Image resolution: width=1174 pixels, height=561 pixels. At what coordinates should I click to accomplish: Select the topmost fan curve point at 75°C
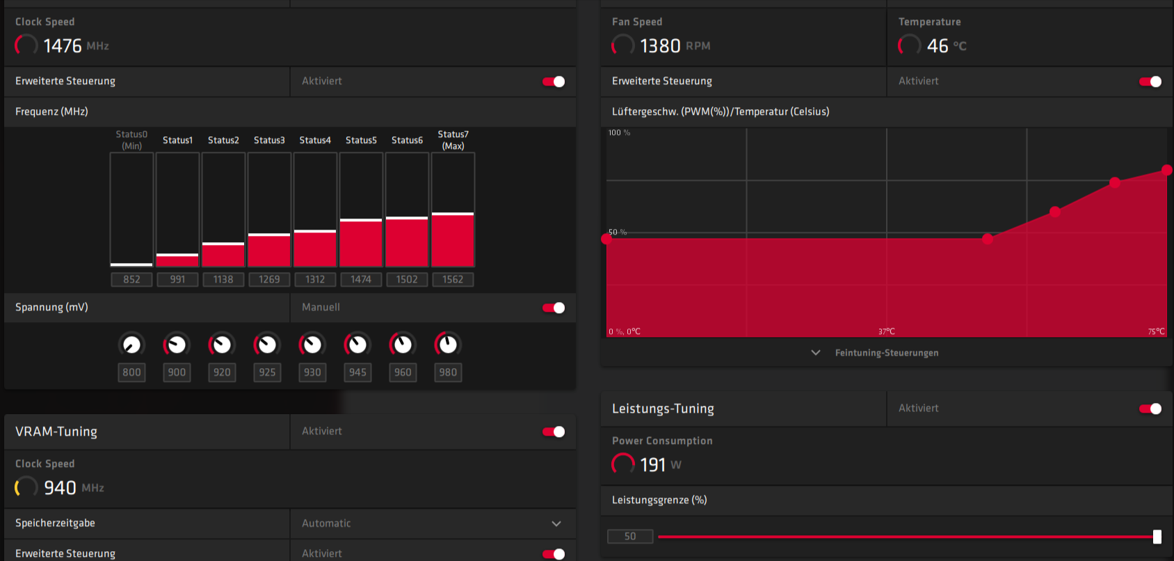[x=1167, y=170]
